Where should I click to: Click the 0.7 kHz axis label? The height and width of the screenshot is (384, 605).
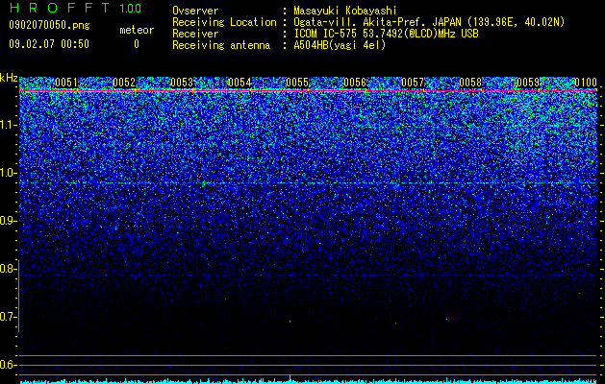coord(9,317)
